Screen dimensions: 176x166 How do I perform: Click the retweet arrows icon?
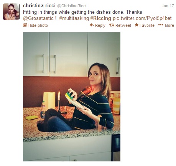click(x=112, y=25)
